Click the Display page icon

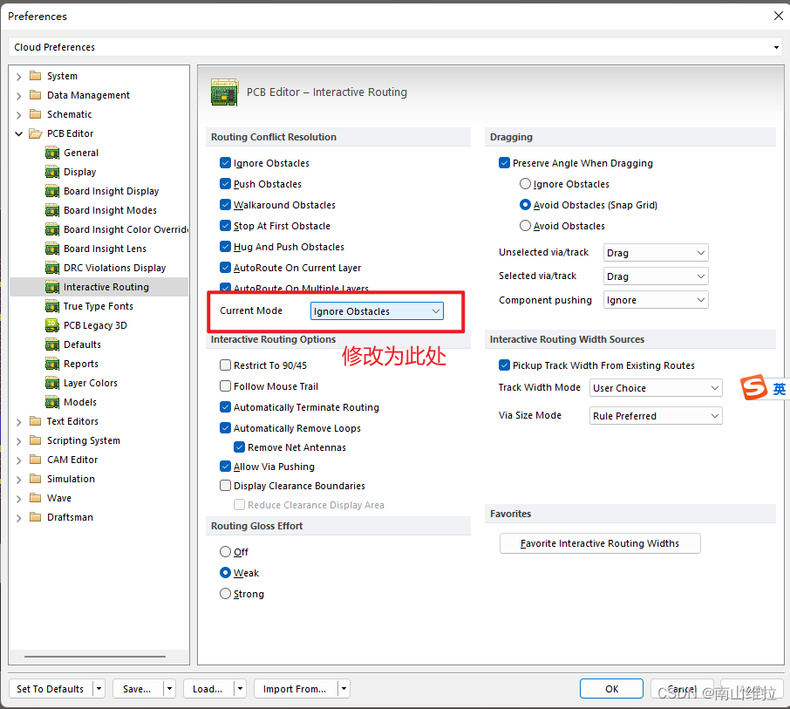[x=52, y=172]
